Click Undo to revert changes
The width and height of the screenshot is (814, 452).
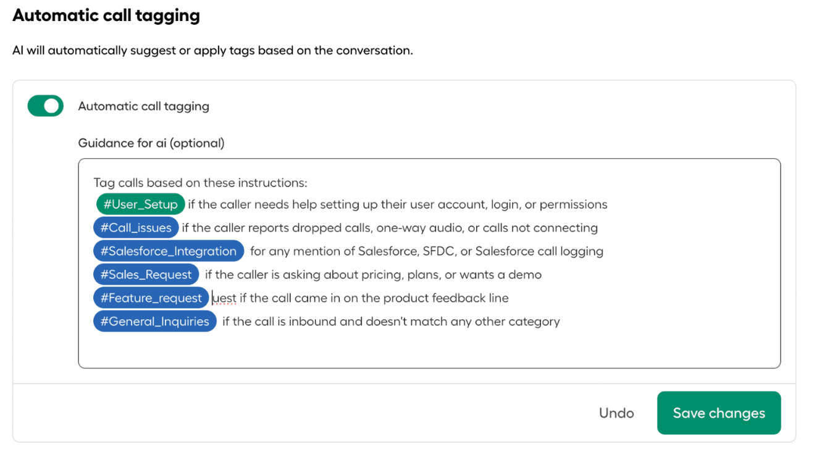pyautogui.click(x=616, y=412)
